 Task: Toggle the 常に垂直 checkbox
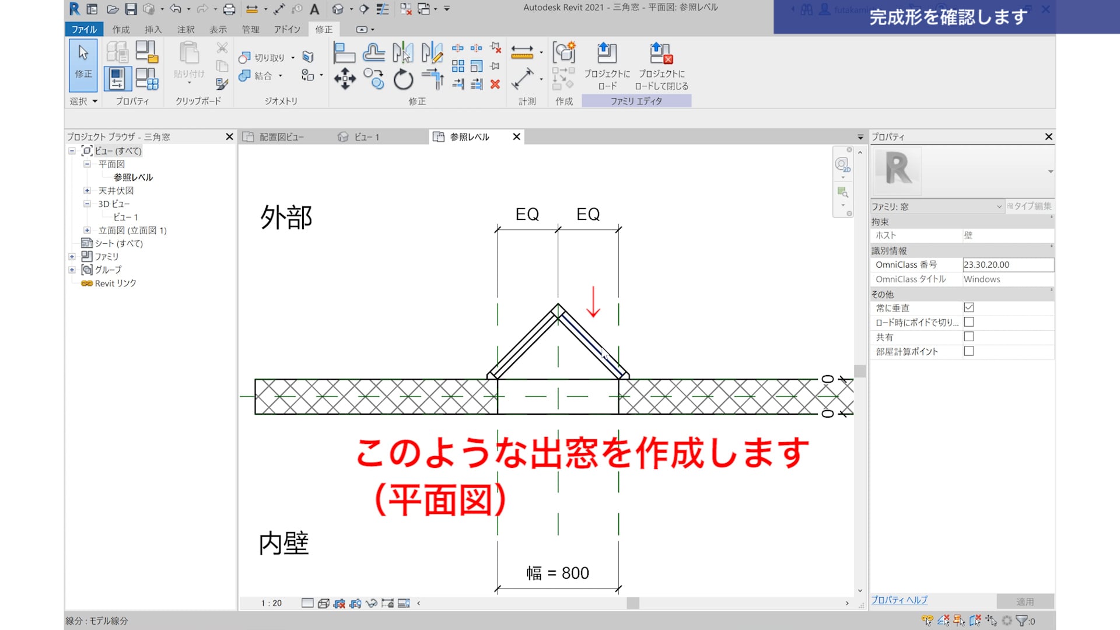tap(969, 307)
